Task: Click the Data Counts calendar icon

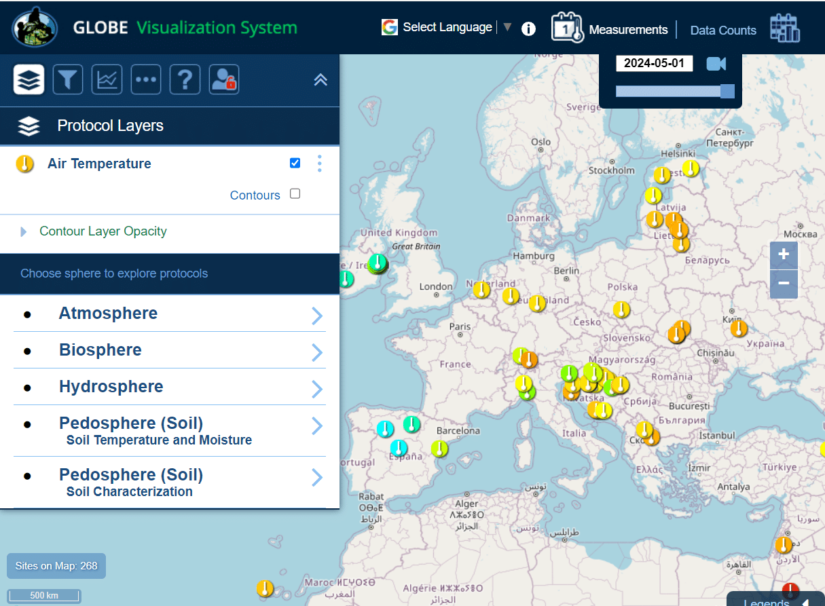Action: 784,29
